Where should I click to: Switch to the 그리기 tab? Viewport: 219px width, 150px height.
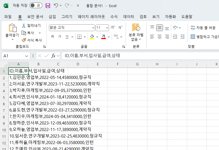click(x=67, y=17)
